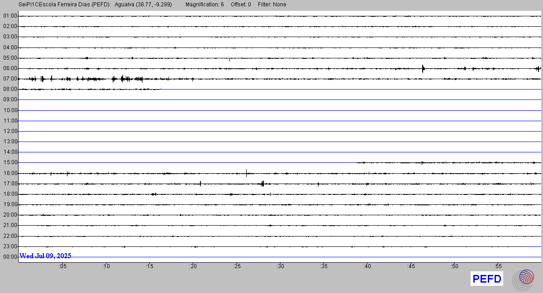The width and height of the screenshot is (543, 293).
Task: Click the :45 minute axis label
Action: [410, 266]
